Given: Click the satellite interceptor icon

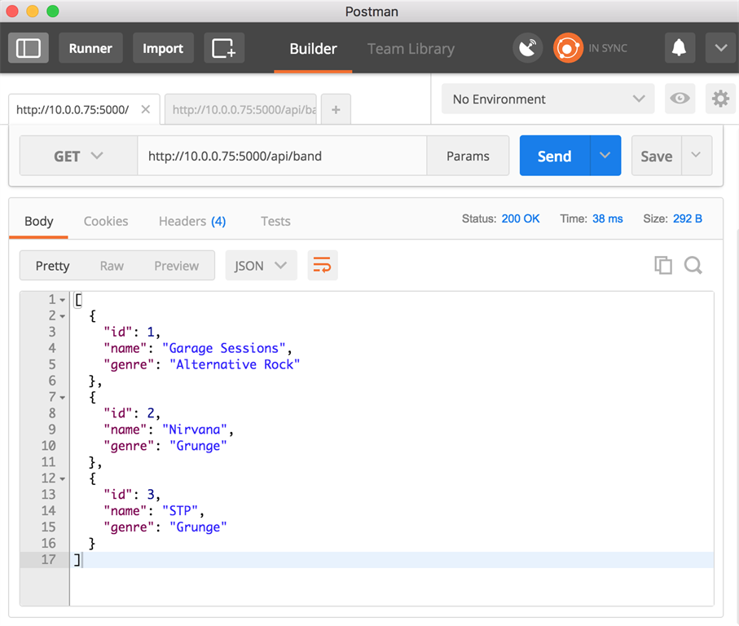Looking at the screenshot, I should pyautogui.click(x=528, y=48).
